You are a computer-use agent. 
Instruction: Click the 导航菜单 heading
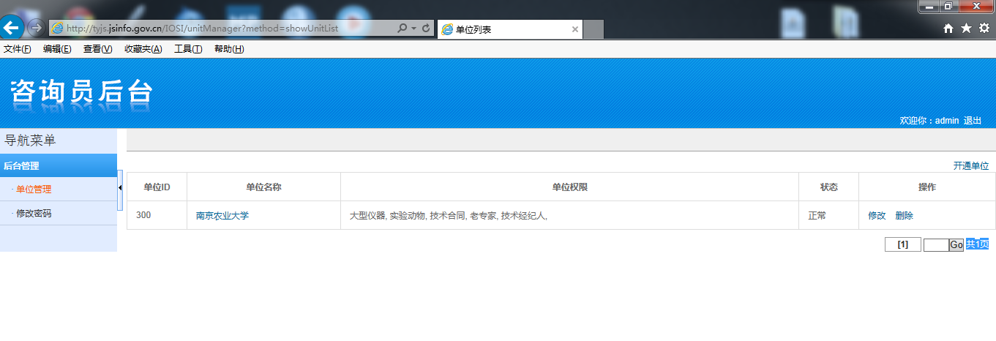tap(30, 140)
